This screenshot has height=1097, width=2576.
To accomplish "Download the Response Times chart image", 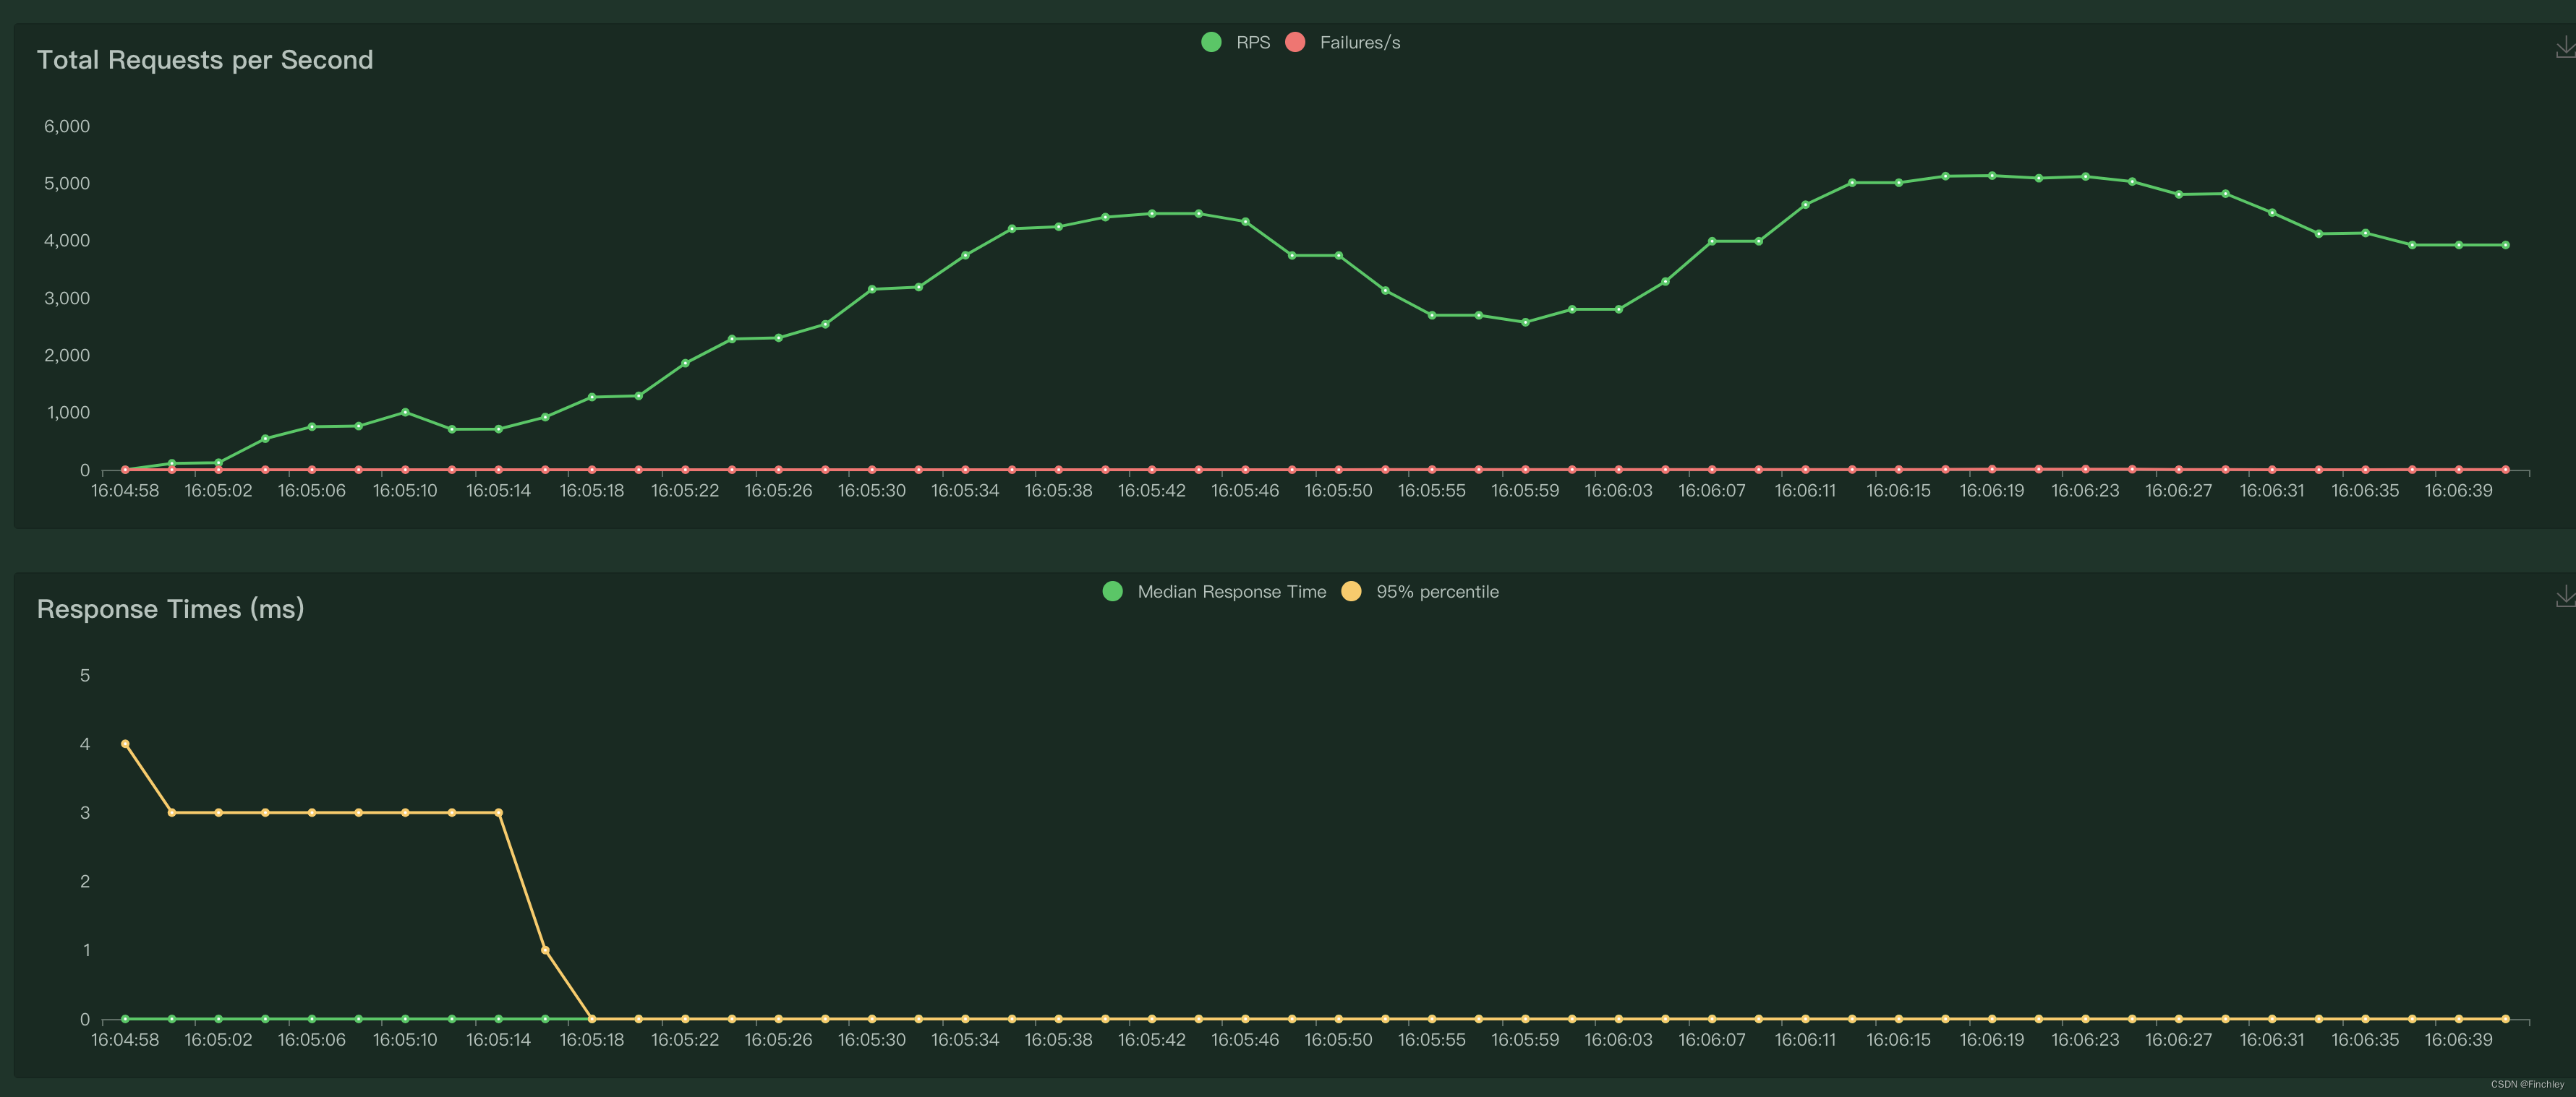I will tap(2565, 596).
